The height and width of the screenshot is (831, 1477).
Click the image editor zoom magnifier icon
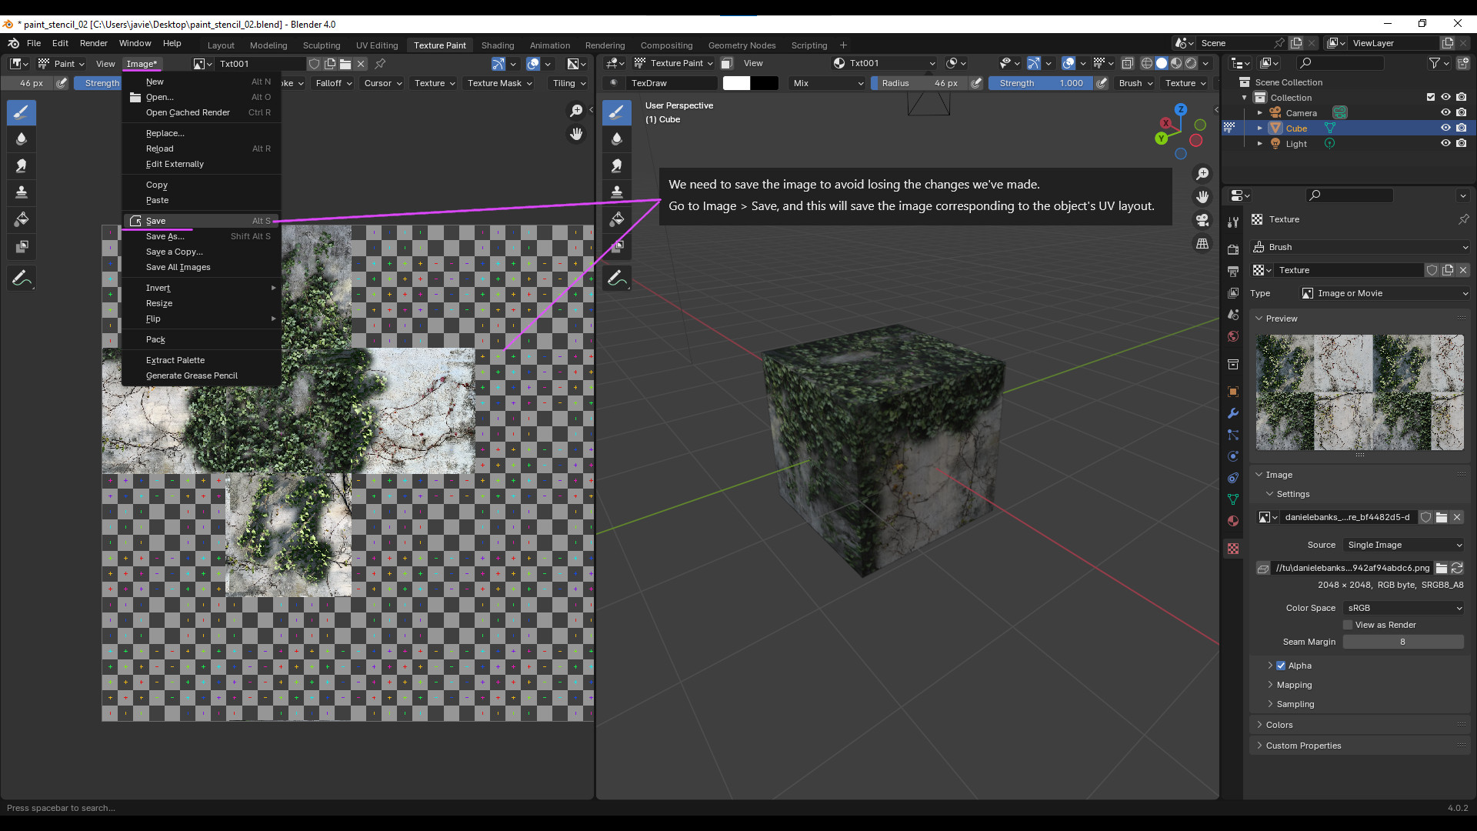pyautogui.click(x=576, y=111)
